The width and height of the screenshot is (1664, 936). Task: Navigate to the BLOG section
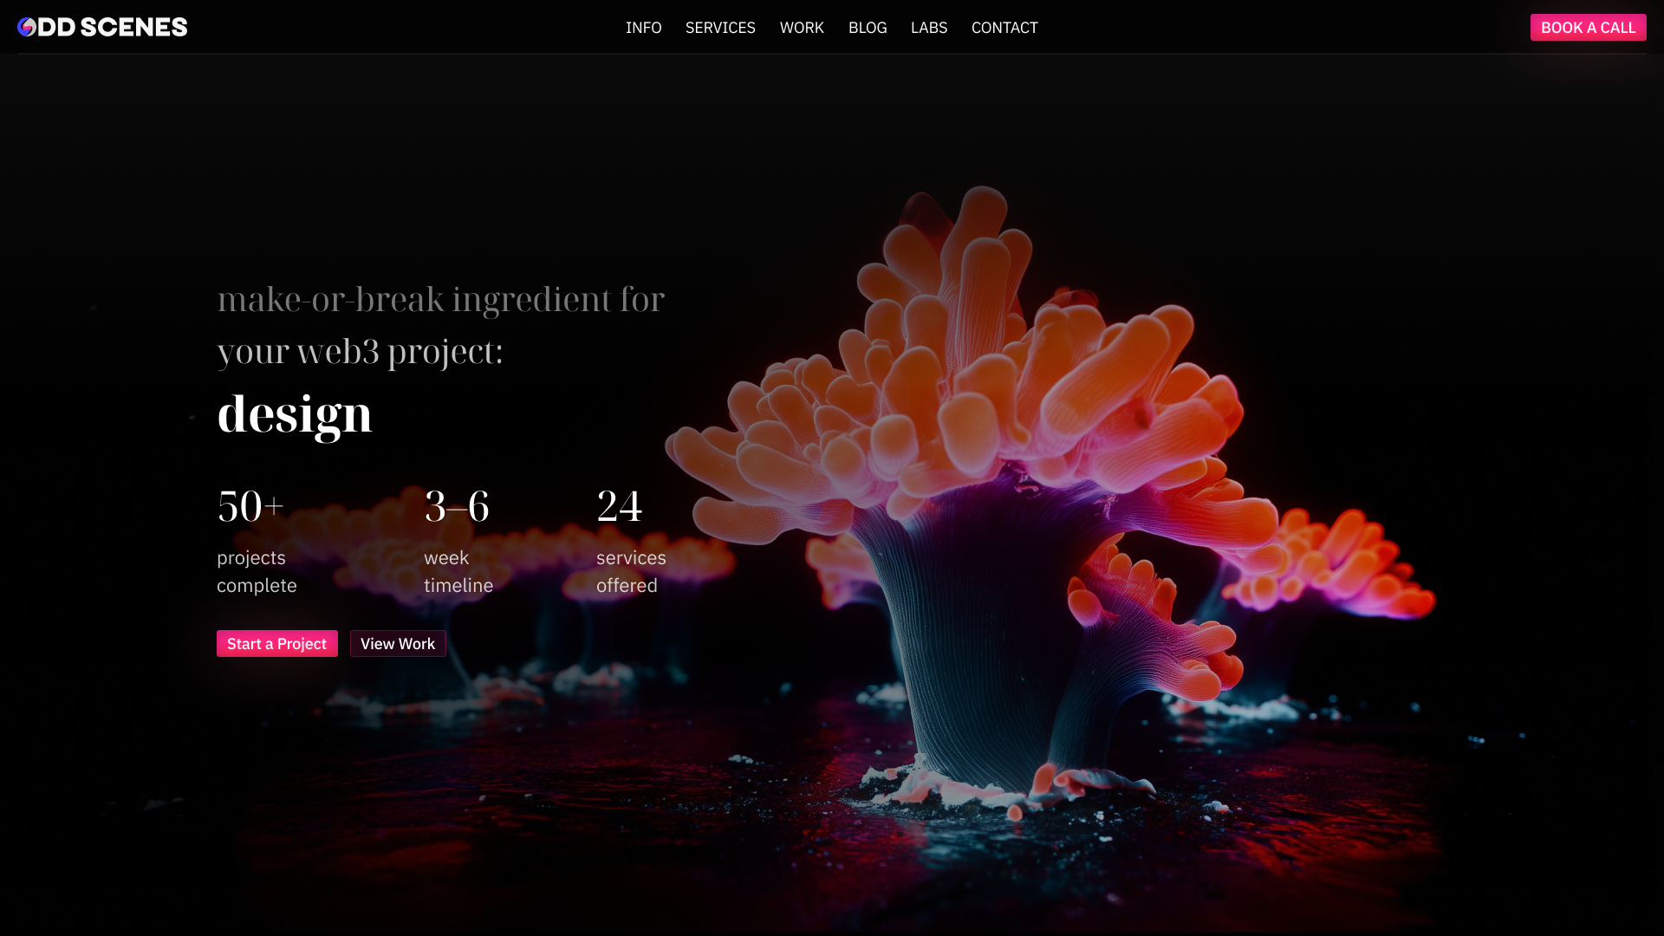(868, 28)
